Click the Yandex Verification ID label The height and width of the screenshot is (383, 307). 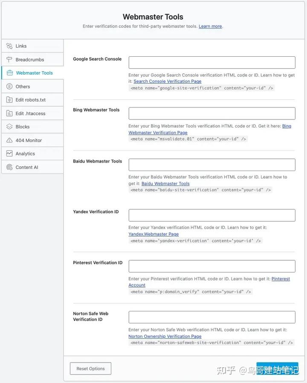pos(96,212)
